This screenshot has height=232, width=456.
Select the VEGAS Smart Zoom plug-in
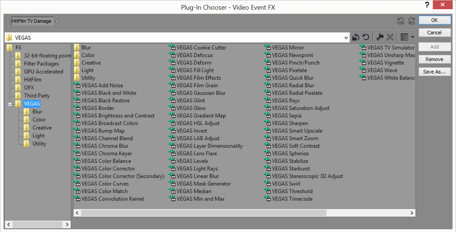291,138
